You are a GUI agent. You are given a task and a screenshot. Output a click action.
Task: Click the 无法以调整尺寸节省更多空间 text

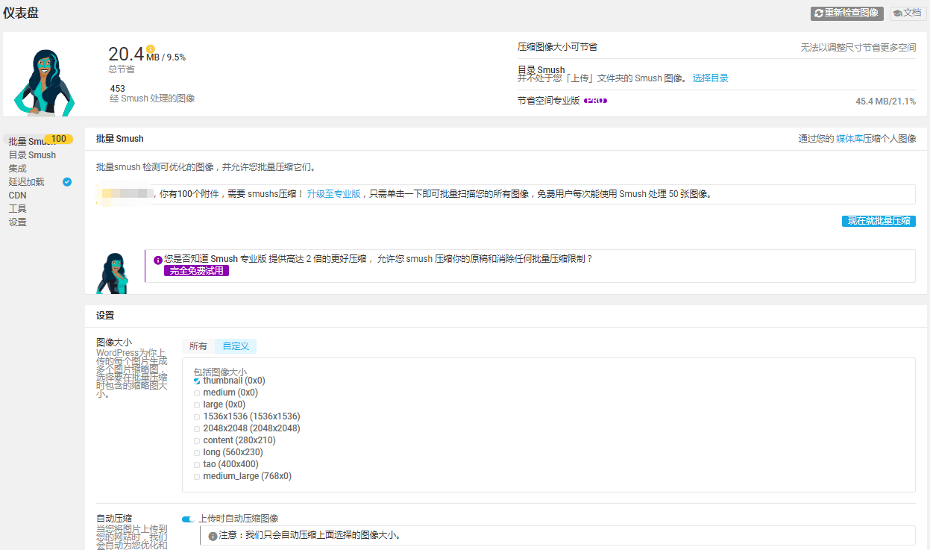coord(858,47)
